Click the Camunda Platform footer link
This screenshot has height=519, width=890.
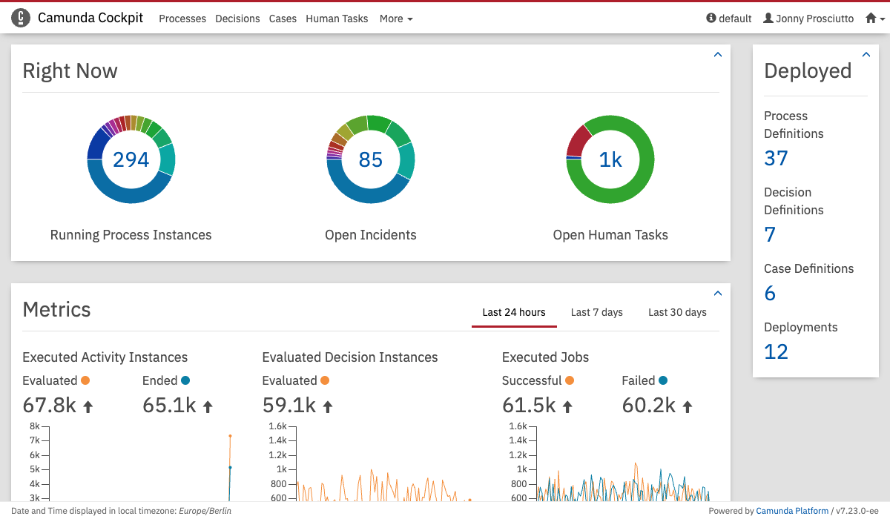click(x=791, y=511)
